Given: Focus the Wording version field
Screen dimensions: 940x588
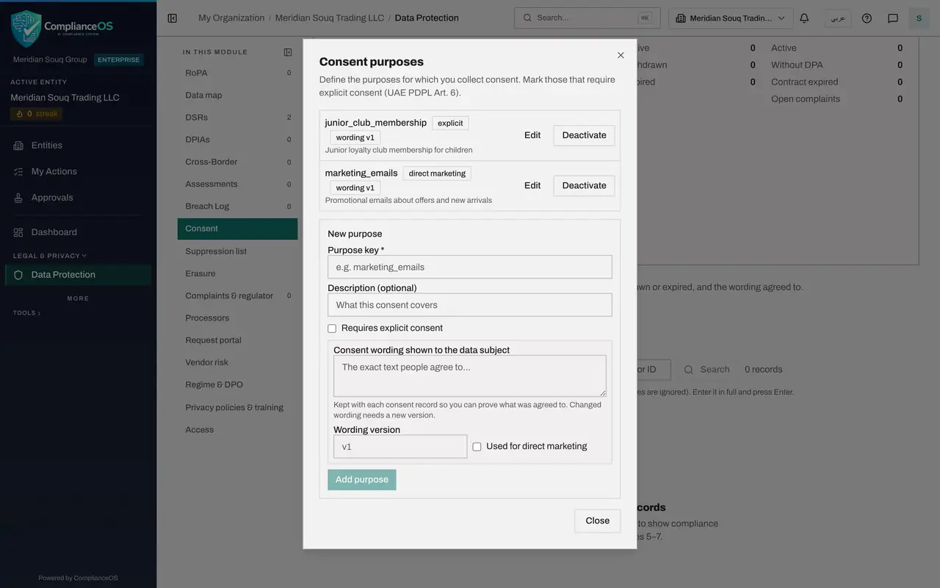Looking at the screenshot, I should tap(400, 446).
